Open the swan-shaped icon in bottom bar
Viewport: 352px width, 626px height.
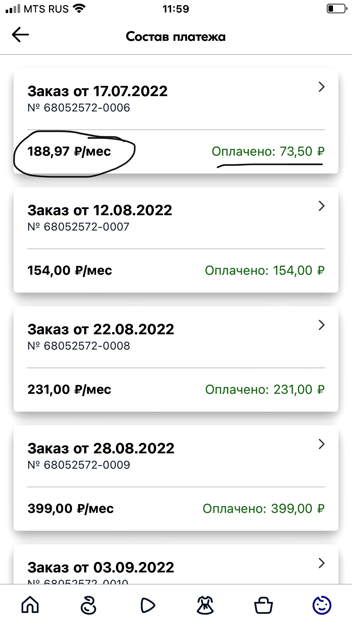[x=88, y=605]
